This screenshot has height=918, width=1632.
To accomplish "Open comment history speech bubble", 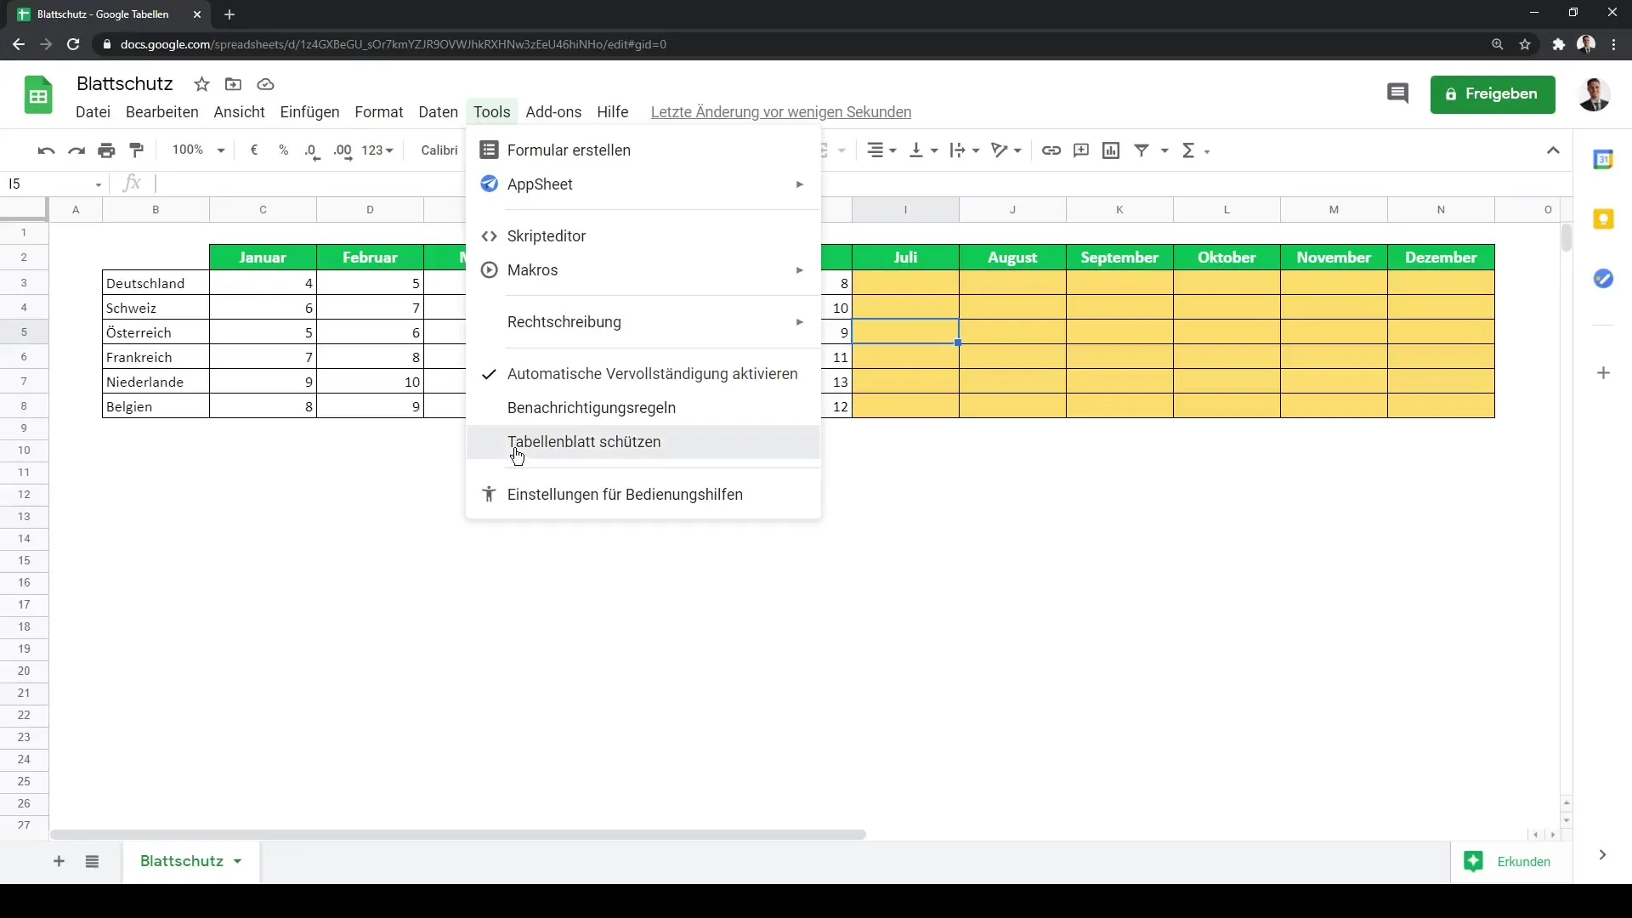I will click(x=1397, y=93).
